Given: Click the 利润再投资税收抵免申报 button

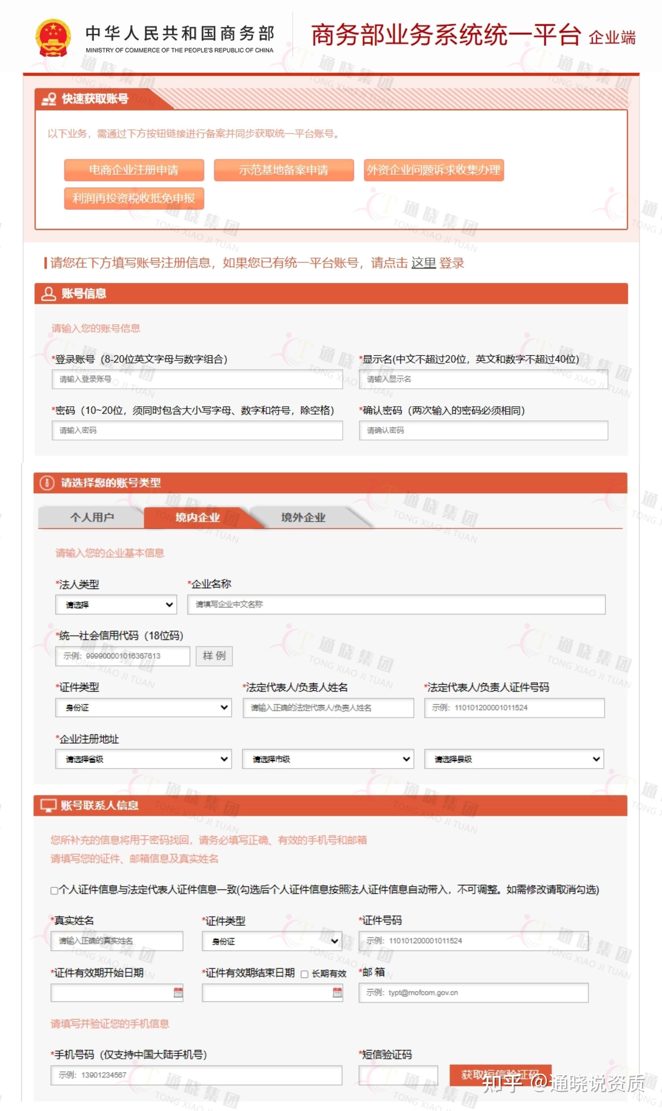Looking at the screenshot, I should point(134,199).
